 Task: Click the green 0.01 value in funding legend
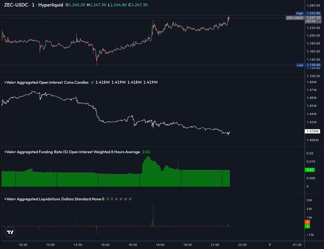tap(146, 152)
